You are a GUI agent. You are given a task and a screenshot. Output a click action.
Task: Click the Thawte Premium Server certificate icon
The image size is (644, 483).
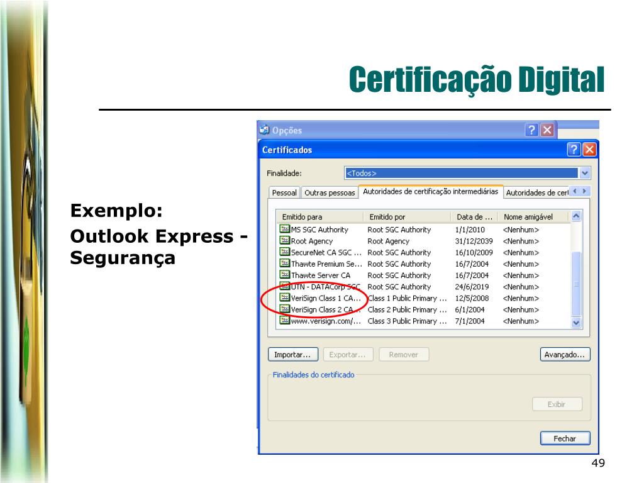(284, 264)
